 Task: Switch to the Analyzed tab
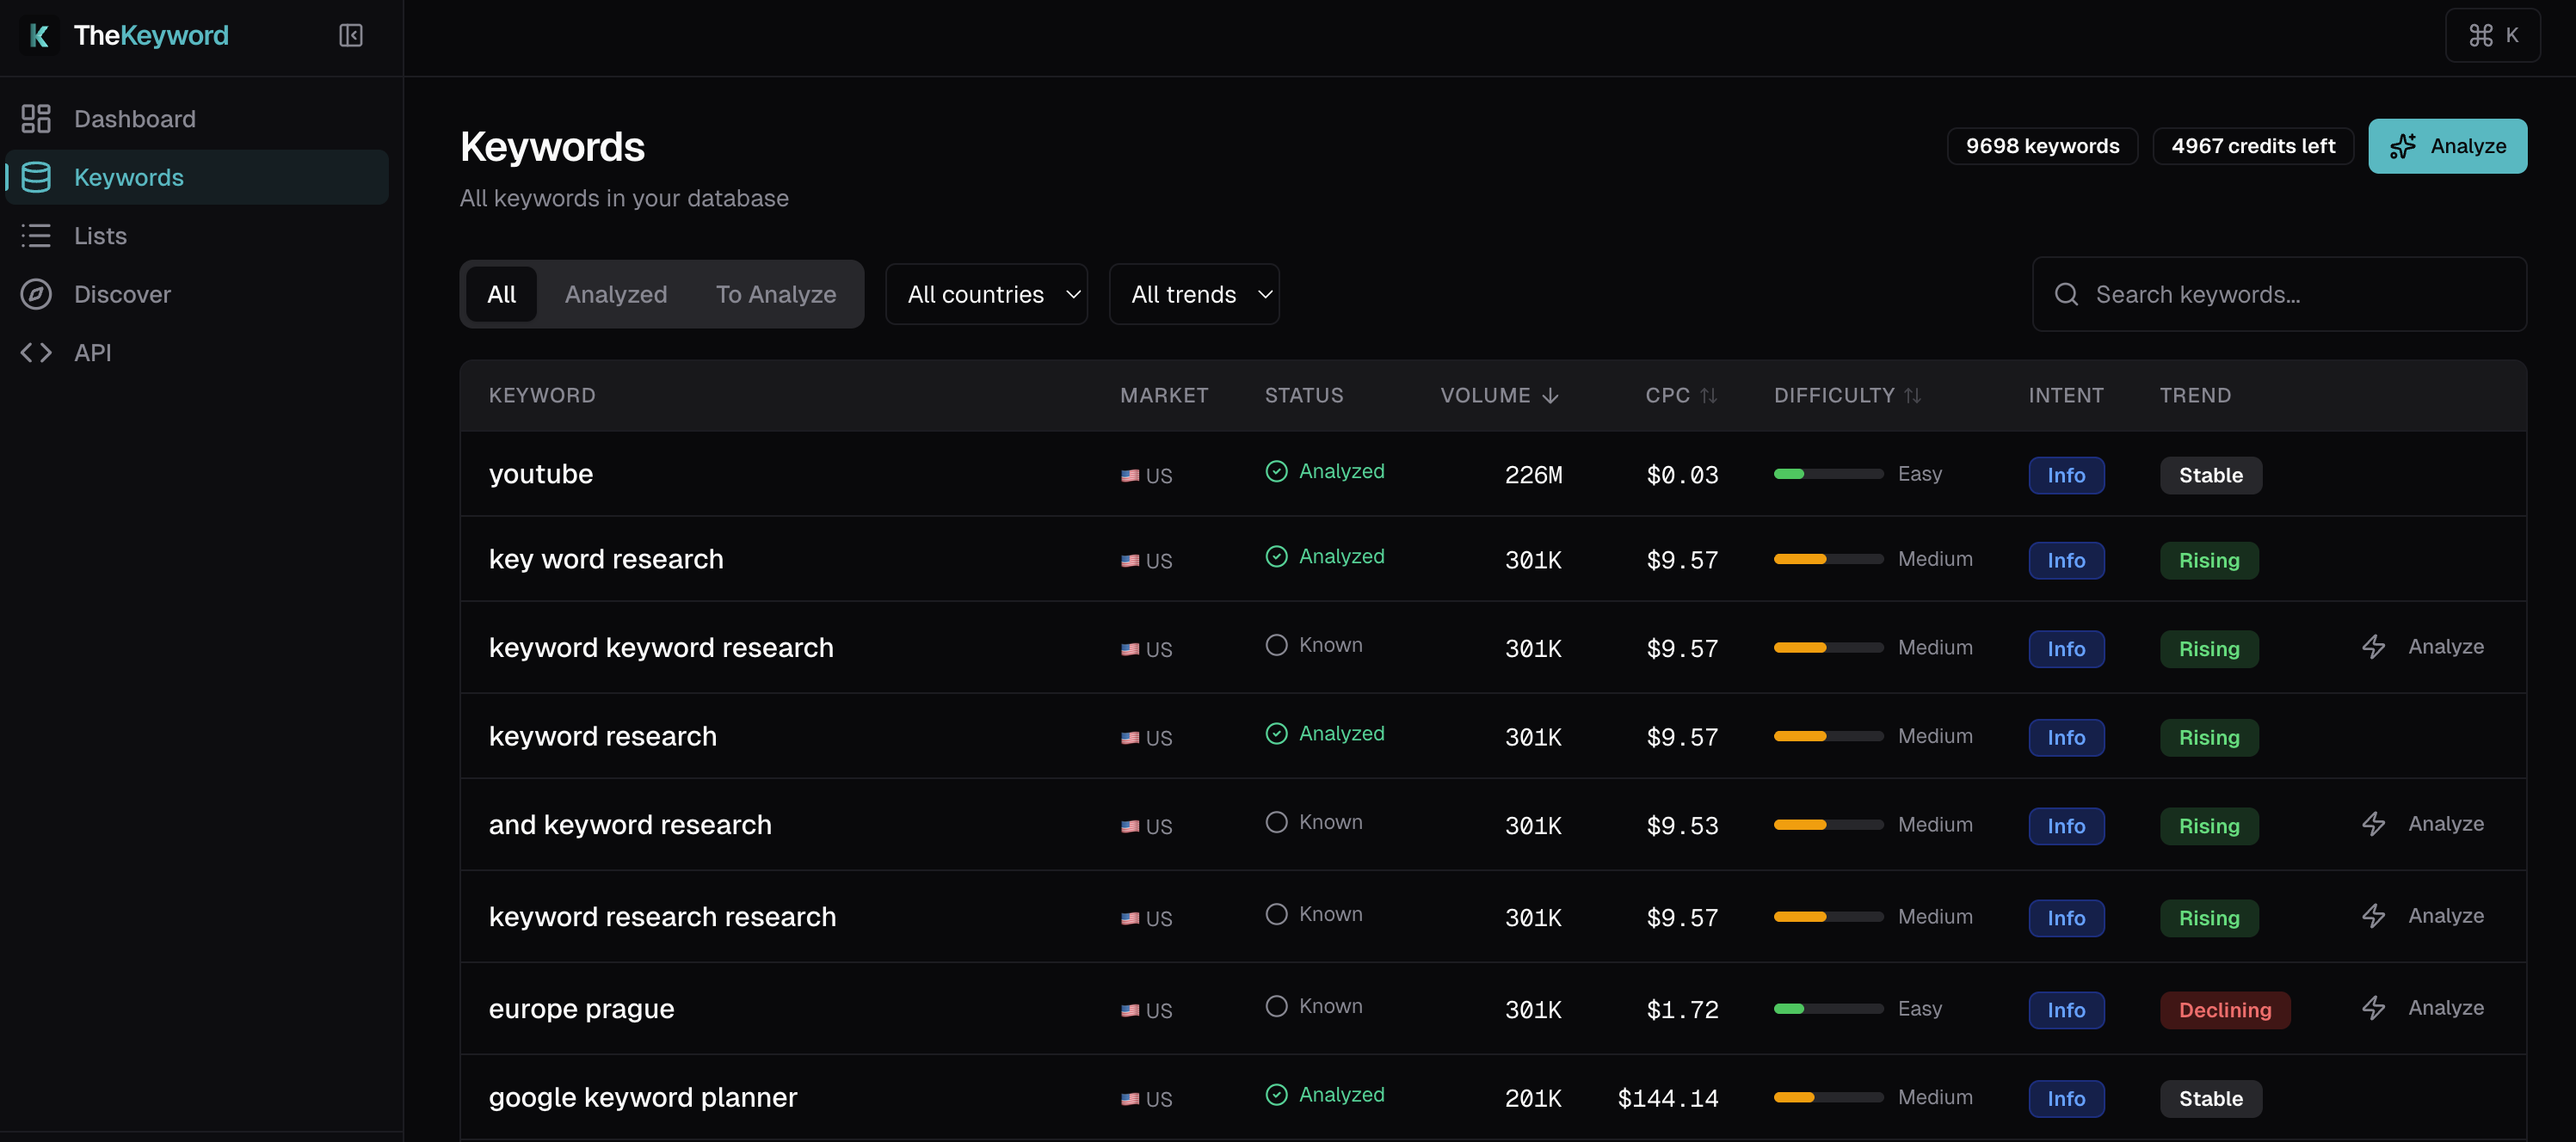pos(616,294)
